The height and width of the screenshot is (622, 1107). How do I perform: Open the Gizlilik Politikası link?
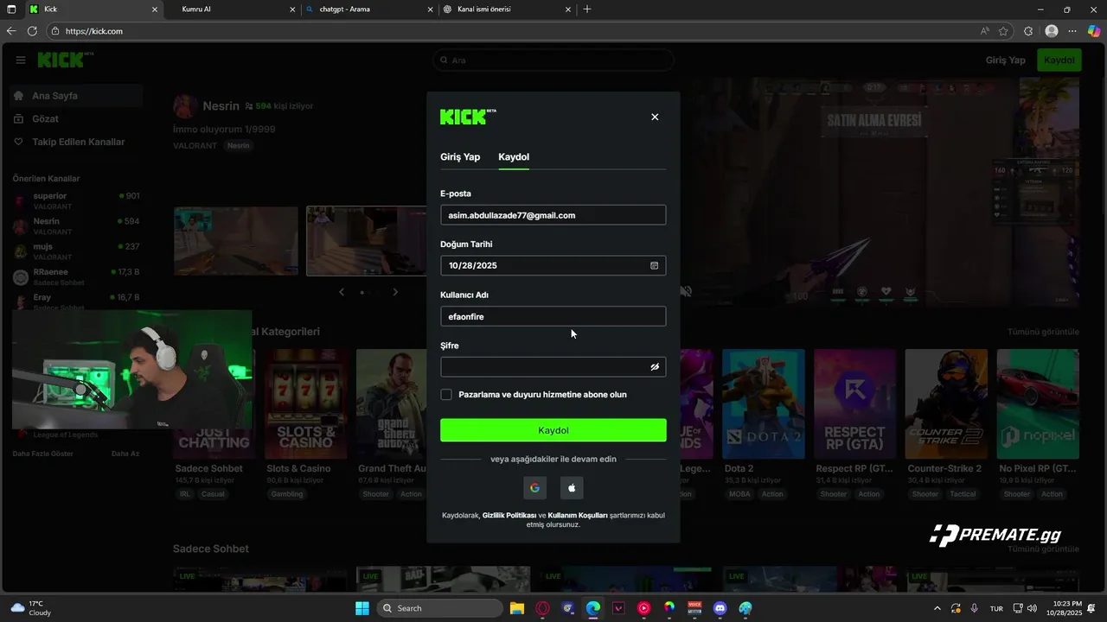[x=509, y=515]
